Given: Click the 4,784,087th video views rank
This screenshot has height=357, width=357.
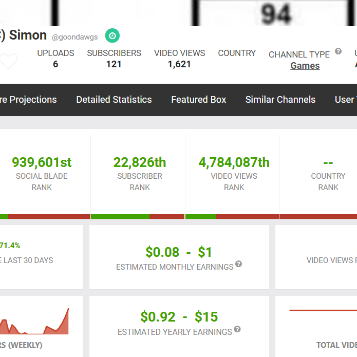Looking at the screenshot, I should pos(234,162).
